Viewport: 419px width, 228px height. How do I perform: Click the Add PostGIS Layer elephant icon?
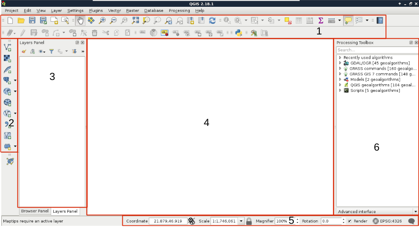click(7, 80)
